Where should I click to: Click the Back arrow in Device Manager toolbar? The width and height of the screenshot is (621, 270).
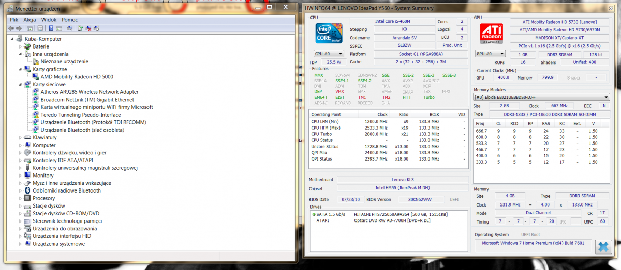click(x=11, y=28)
